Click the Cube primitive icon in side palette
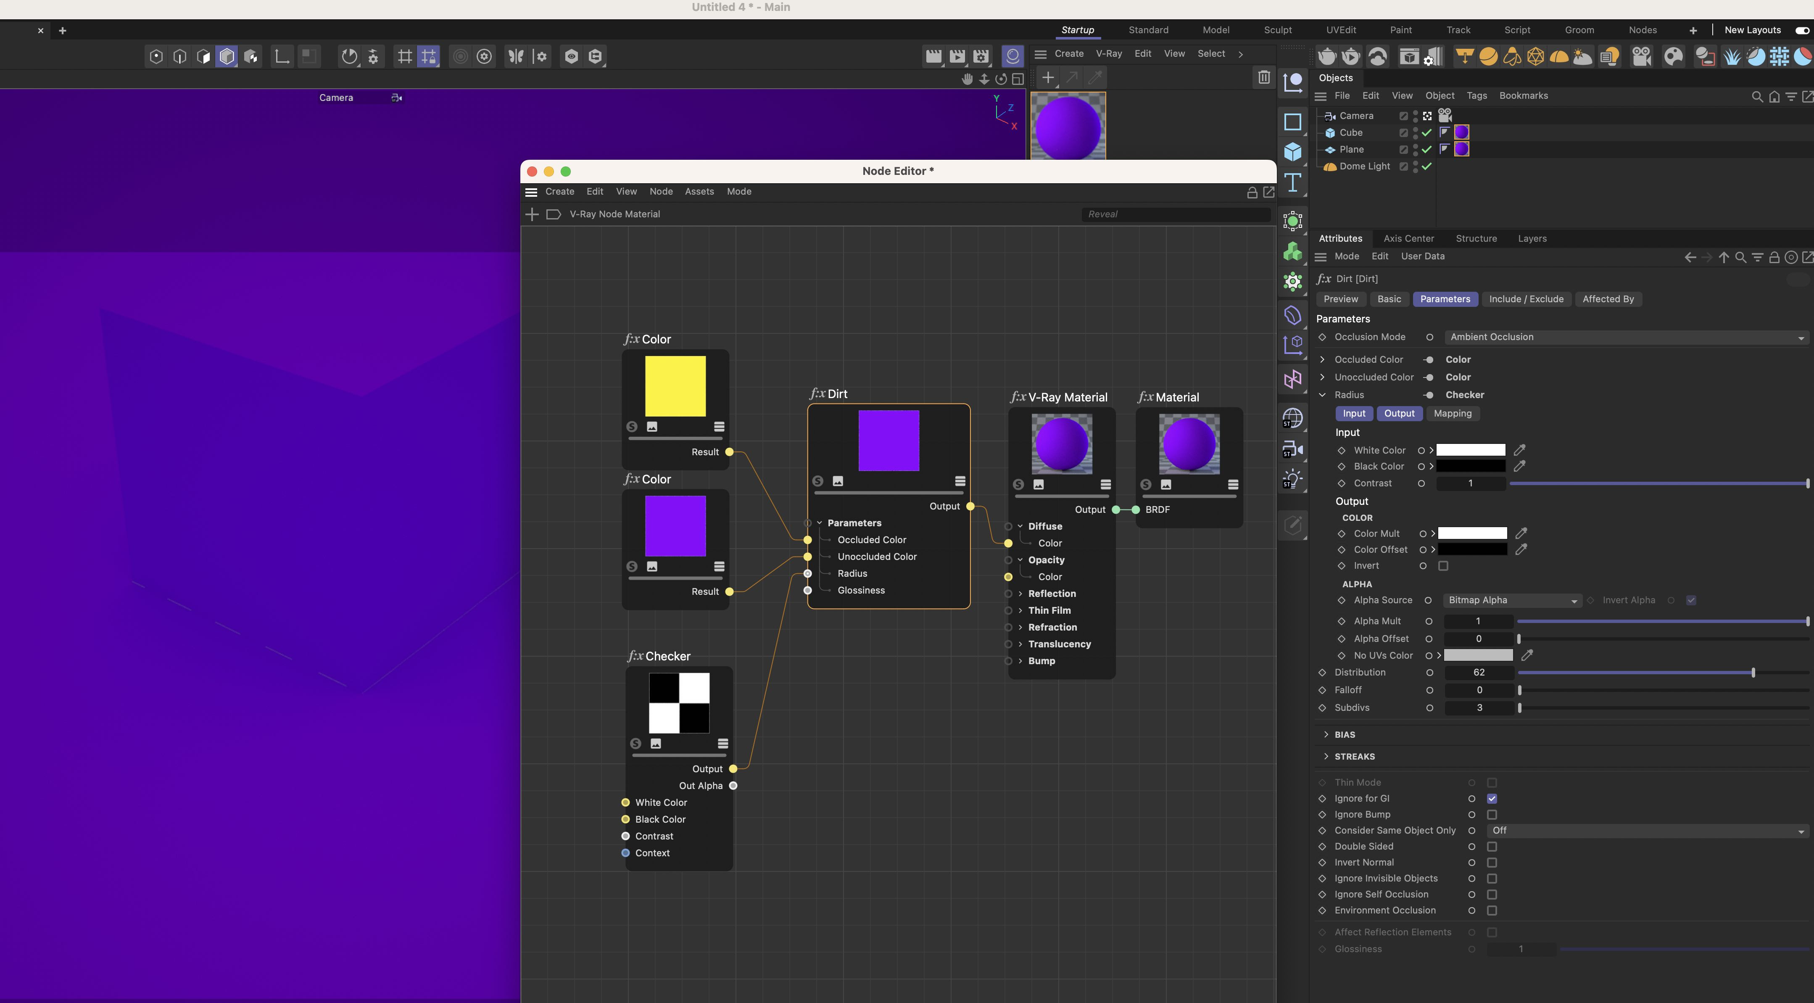The height and width of the screenshot is (1003, 1814). click(1292, 152)
